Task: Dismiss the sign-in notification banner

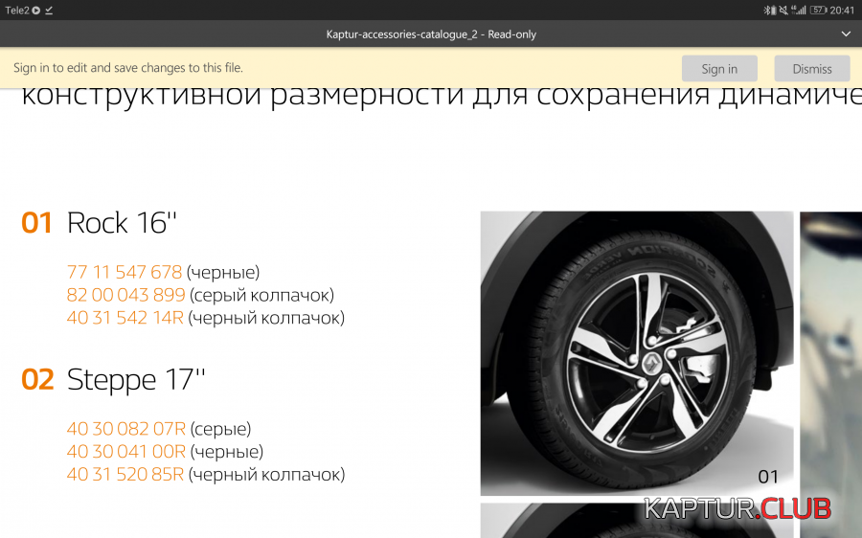Action: [812, 69]
